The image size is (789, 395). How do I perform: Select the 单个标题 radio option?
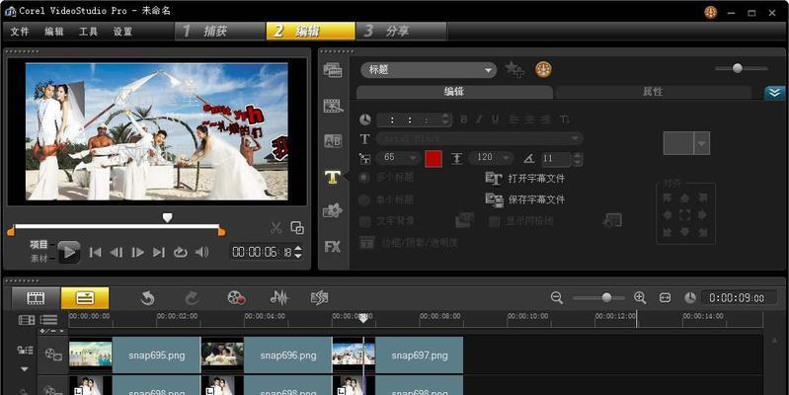click(x=364, y=199)
